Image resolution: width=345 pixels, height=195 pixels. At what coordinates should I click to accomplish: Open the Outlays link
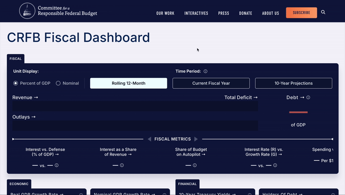point(24,117)
